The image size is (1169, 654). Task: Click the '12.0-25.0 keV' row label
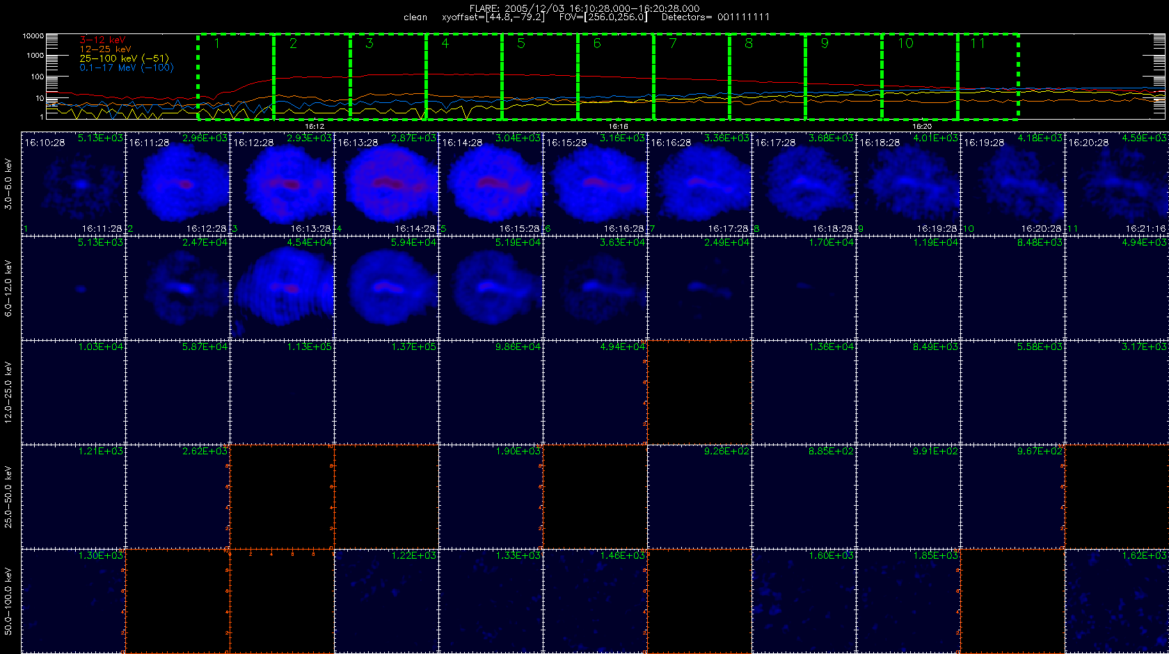[x=8, y=392]
